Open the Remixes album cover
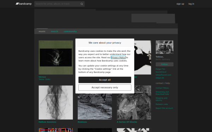The width and height of the screenshot is (212, 132). 95,107
